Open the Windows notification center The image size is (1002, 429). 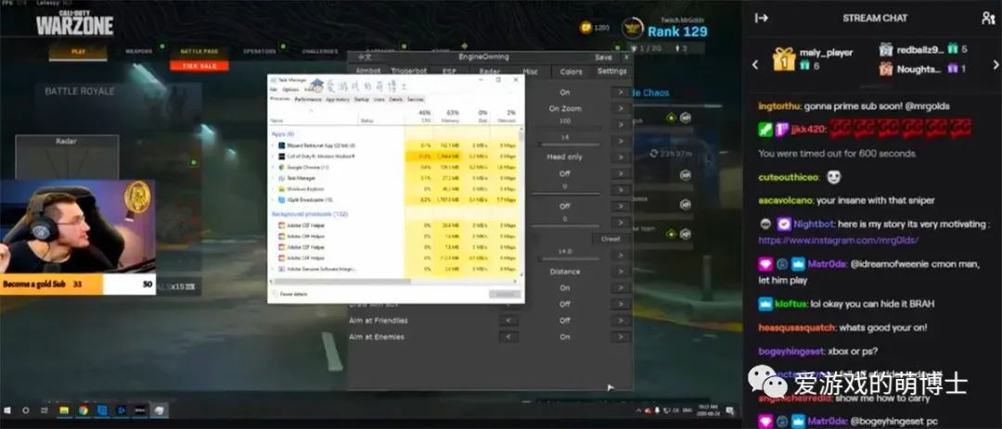click(729, 410)
